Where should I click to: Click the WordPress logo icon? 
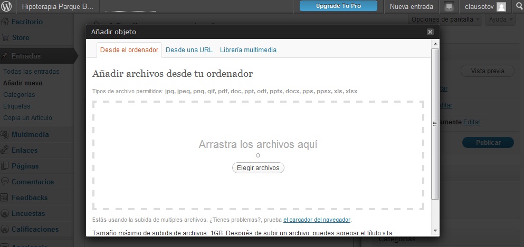tap(8, 7)
